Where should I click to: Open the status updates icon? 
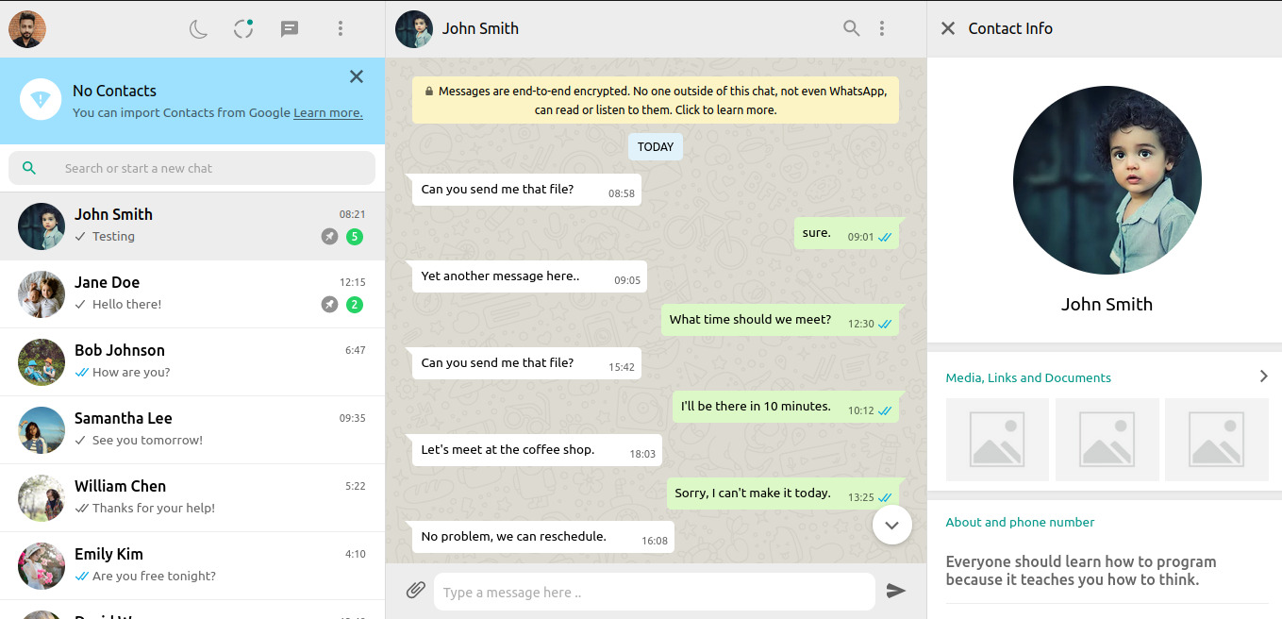[x=243, y=29]
